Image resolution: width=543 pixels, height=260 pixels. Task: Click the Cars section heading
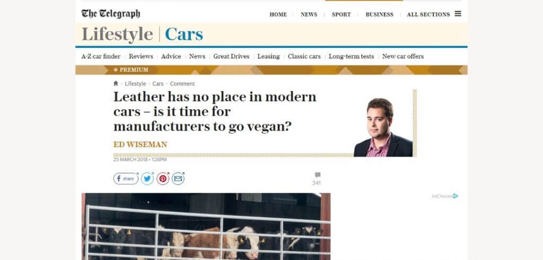click(184, 34)
